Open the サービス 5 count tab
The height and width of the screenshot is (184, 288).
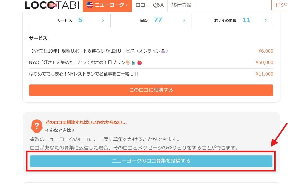[x=70, y=20]
